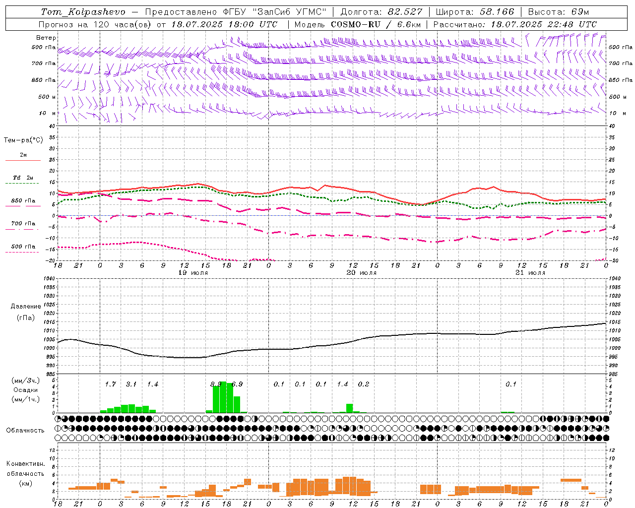Click '10 м' wind level label at left
Image resolution: width=635 pixels, height=508 pixels.
coord(48,113)
